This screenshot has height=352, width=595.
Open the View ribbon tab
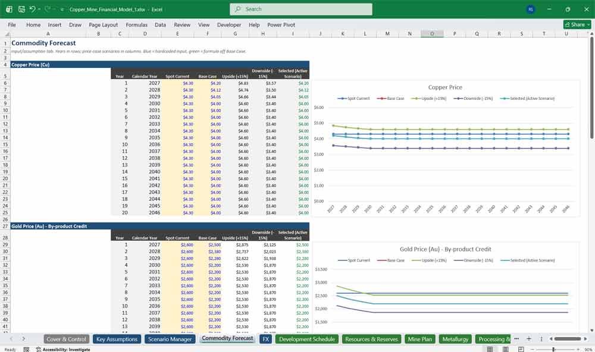point(203,24)
